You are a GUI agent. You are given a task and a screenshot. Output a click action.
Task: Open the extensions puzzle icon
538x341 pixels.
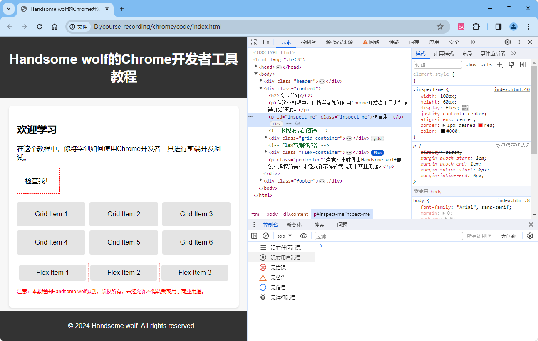476,27
